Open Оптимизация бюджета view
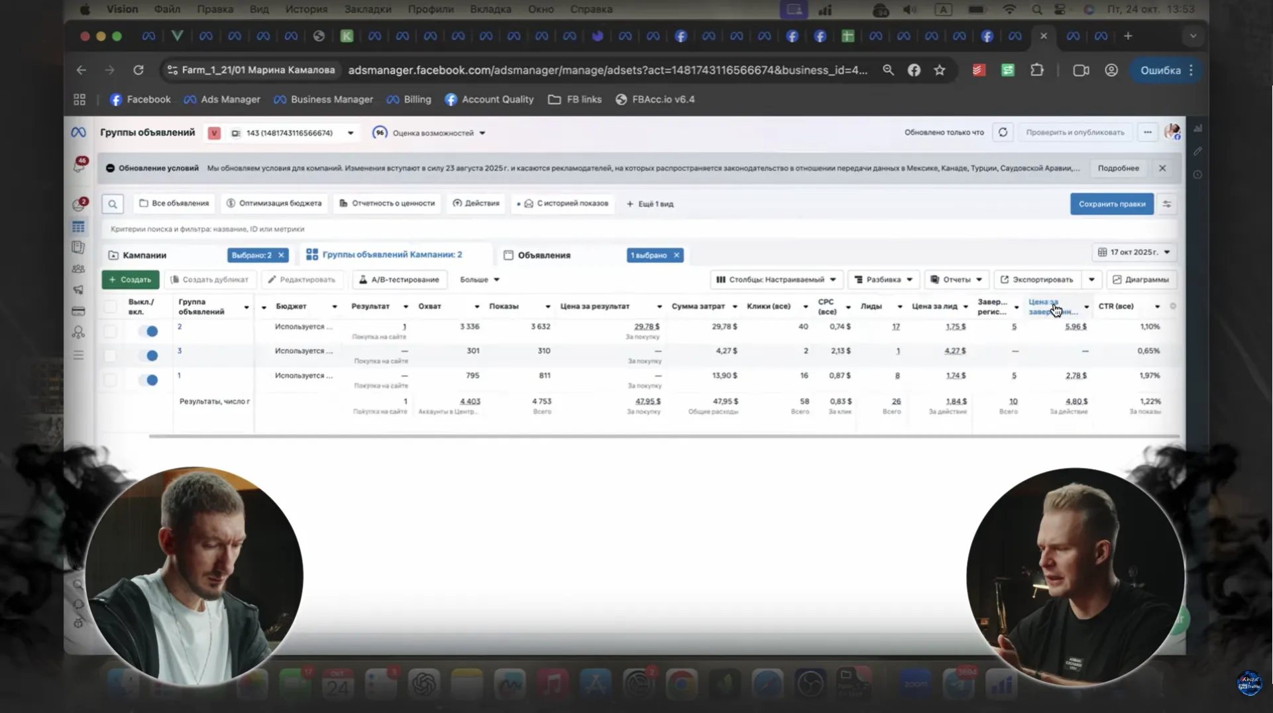This screenshot has width=1273, height=713. [x=274, y=203]
